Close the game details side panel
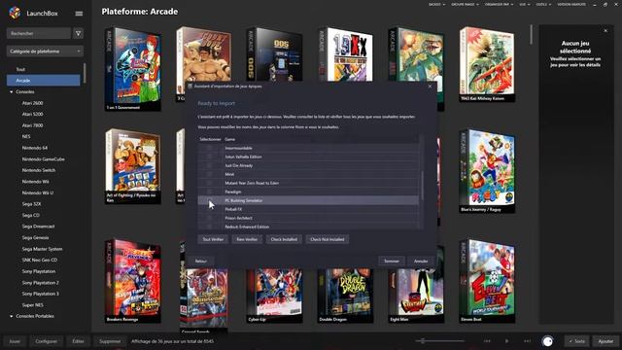 coord(605,30)
